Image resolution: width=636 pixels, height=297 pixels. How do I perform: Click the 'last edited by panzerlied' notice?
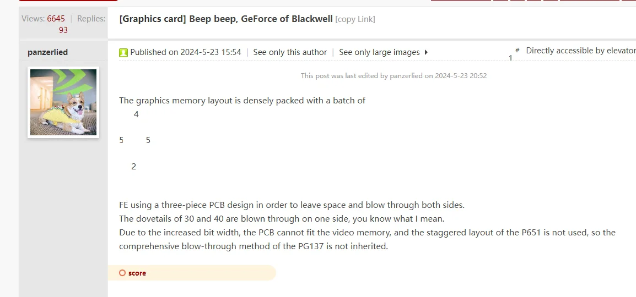pos(394,76)
